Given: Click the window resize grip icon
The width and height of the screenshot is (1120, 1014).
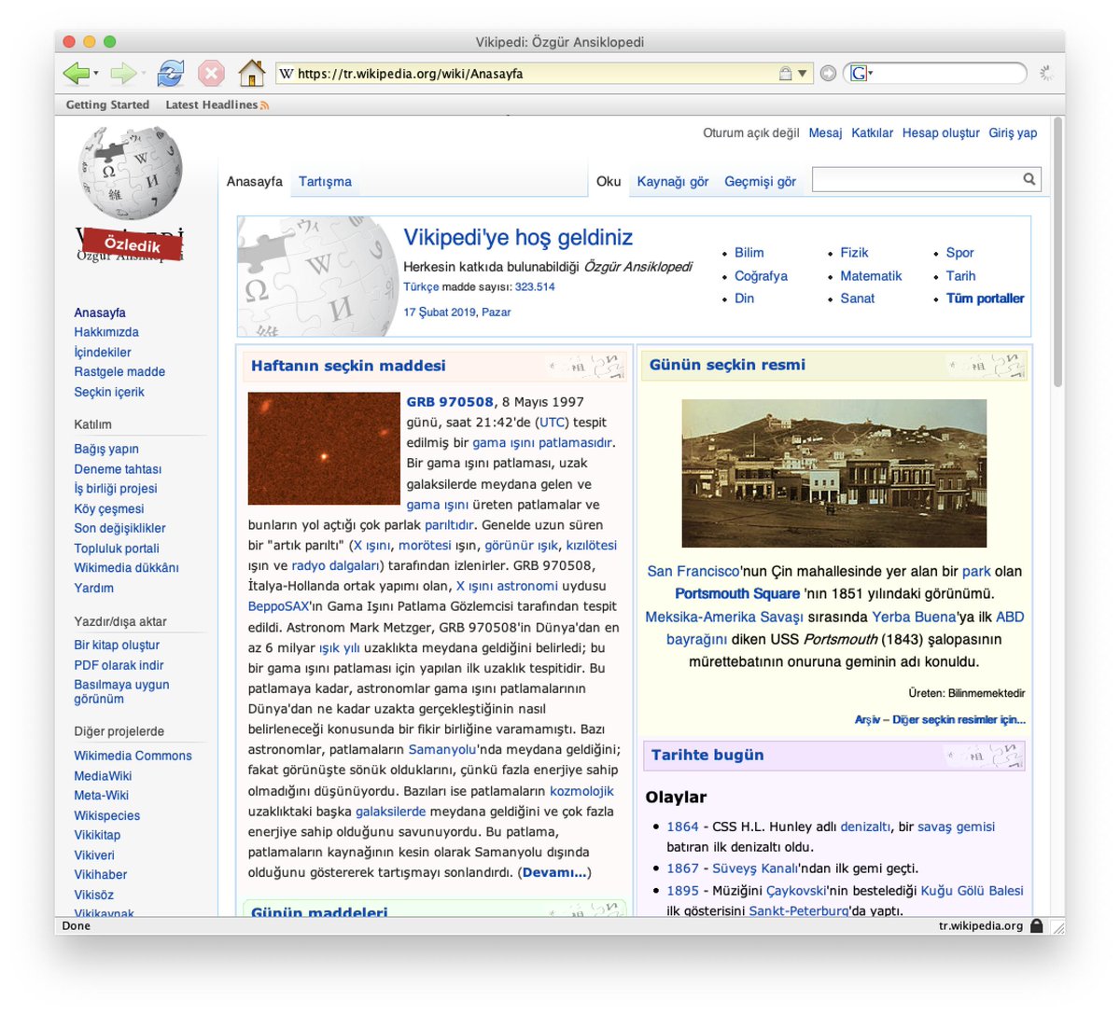Looking at the screenshot, I should pos(1057,926).
